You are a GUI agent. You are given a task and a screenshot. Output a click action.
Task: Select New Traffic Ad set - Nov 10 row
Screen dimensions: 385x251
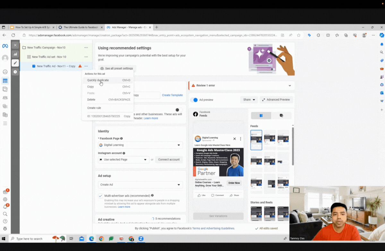coord(56,57)
